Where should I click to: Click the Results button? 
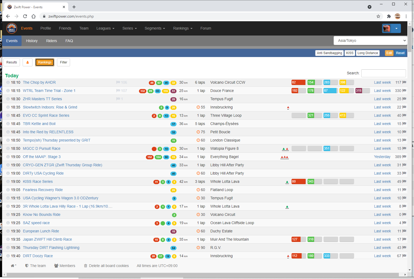(12, 62)
